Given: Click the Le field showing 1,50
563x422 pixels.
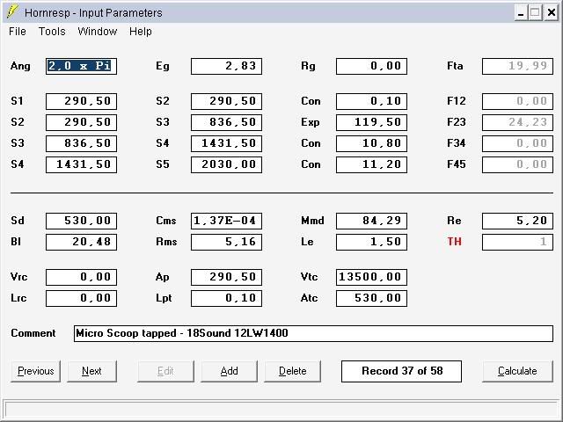Looking at the screenshot, I should coord(371,242).
